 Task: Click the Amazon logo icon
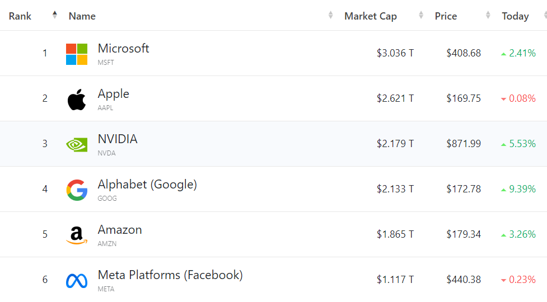point(77,235)
